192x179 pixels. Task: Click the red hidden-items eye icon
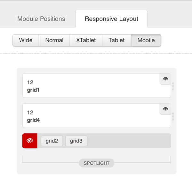30,141
